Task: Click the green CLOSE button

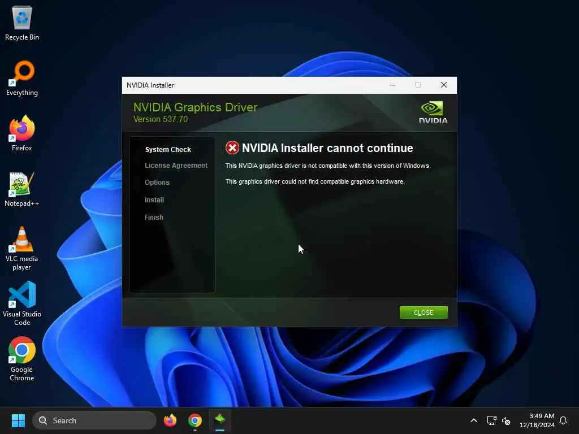Action: [x=424, y=313]
